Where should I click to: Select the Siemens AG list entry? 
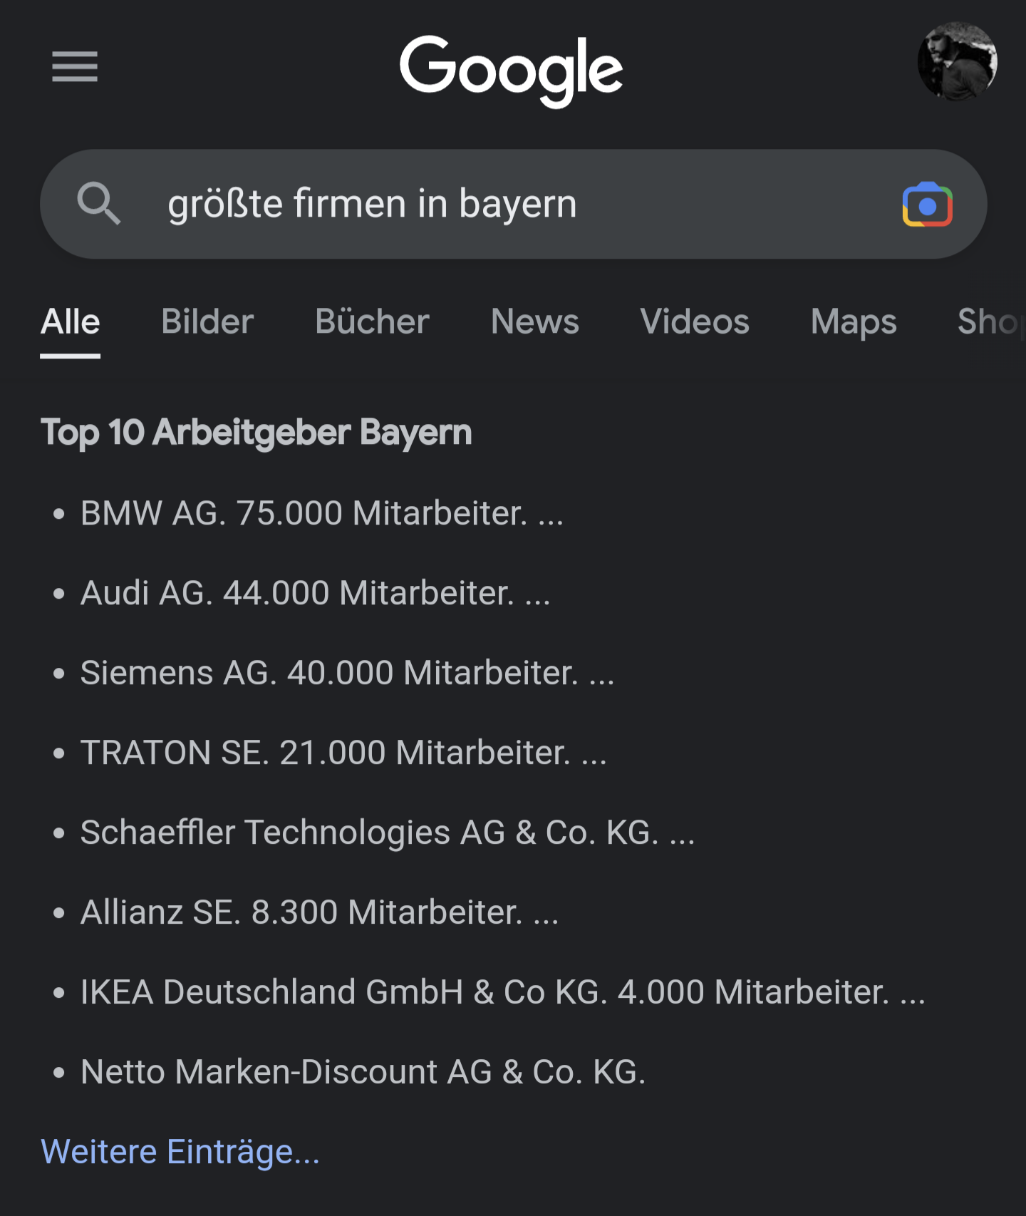pyautogui.click(x=347, y=673)
